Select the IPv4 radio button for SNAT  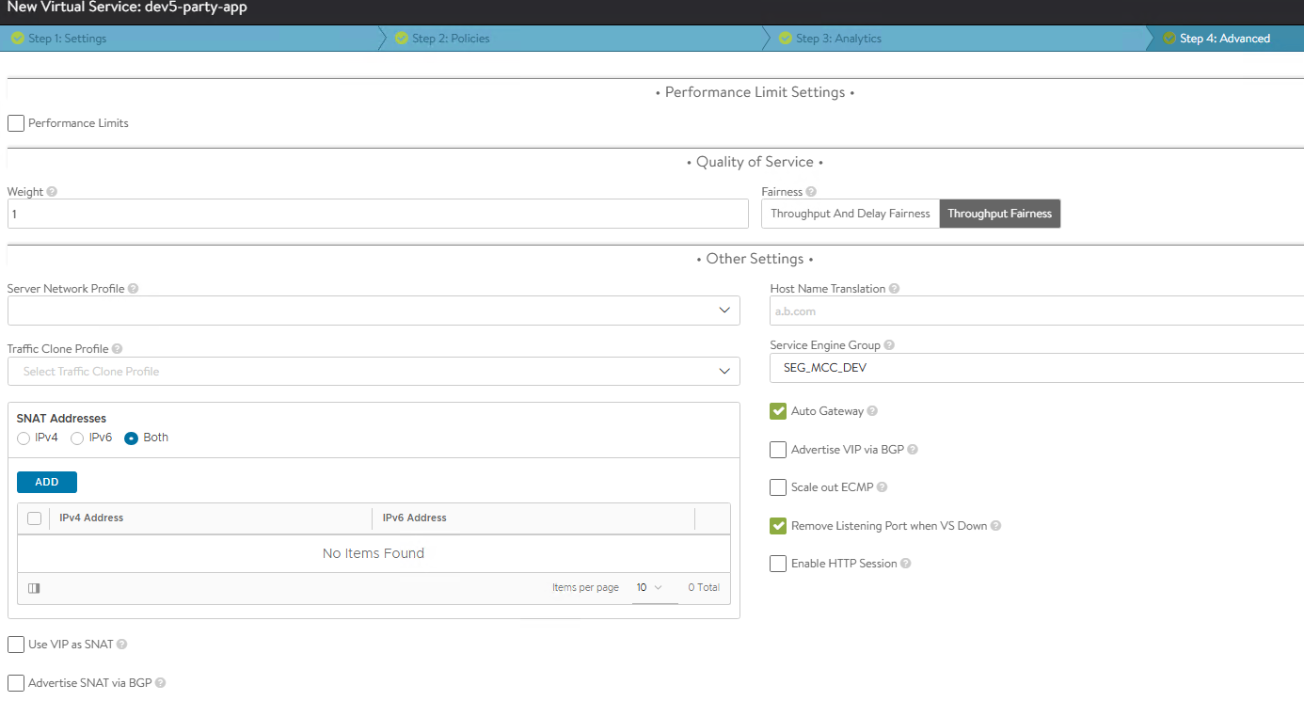pyautogui.click(x=24, y=438)
